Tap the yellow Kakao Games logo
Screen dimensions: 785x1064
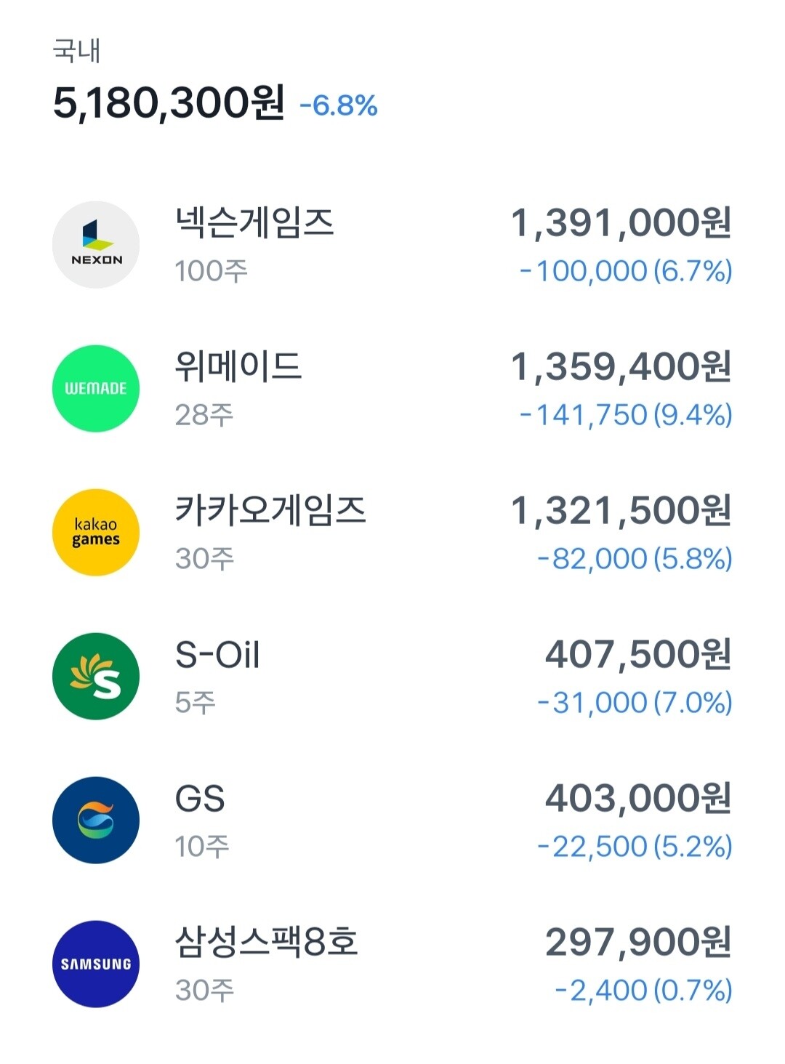point(96,533)
